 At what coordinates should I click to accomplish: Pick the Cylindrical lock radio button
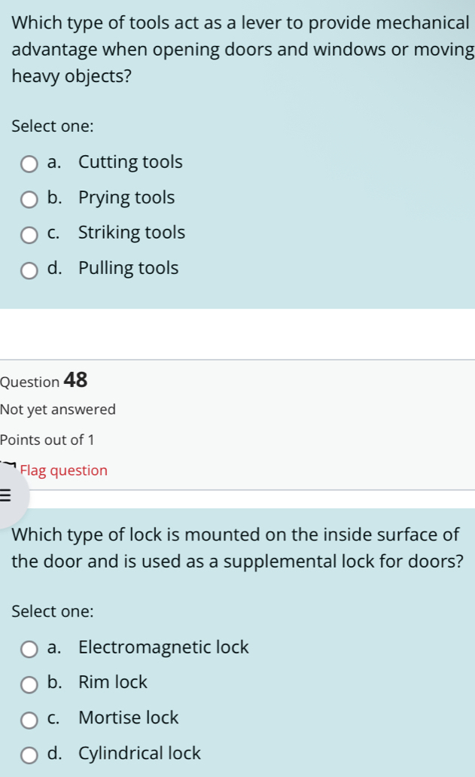pos(29,754)
